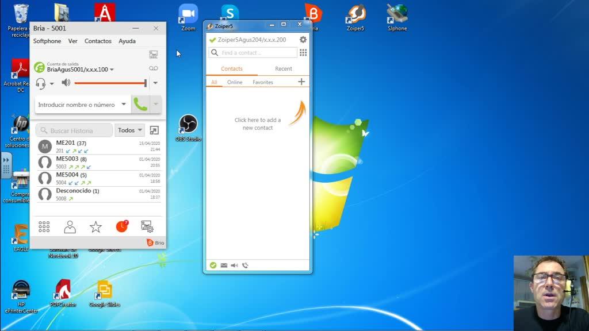This screenshot has width=589, height=331.
Task: Open Zoiper5 messages envelope icon
Action: point(224,265)
